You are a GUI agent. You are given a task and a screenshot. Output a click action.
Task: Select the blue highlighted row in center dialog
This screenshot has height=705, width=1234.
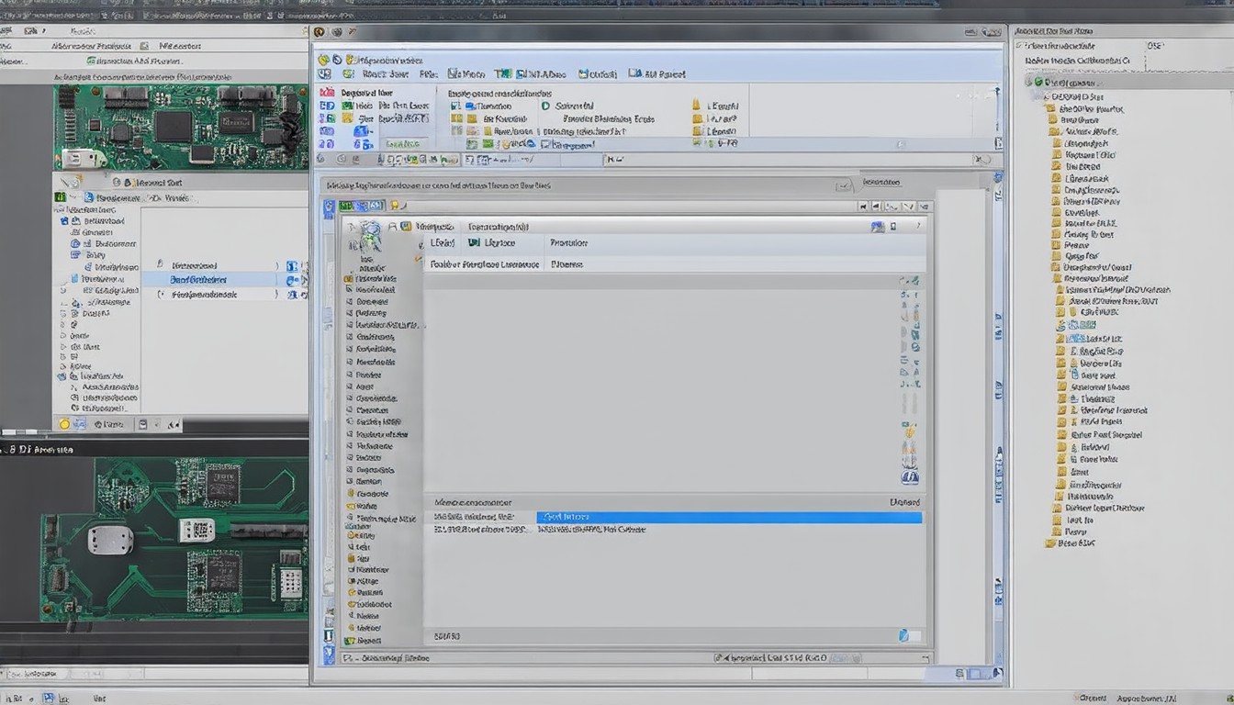point(729,518)
